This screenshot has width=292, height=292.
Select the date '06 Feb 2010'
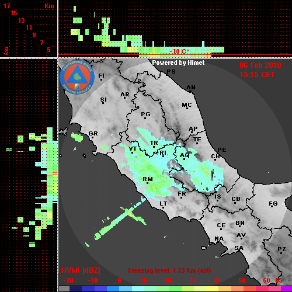(x=260, y=65)
